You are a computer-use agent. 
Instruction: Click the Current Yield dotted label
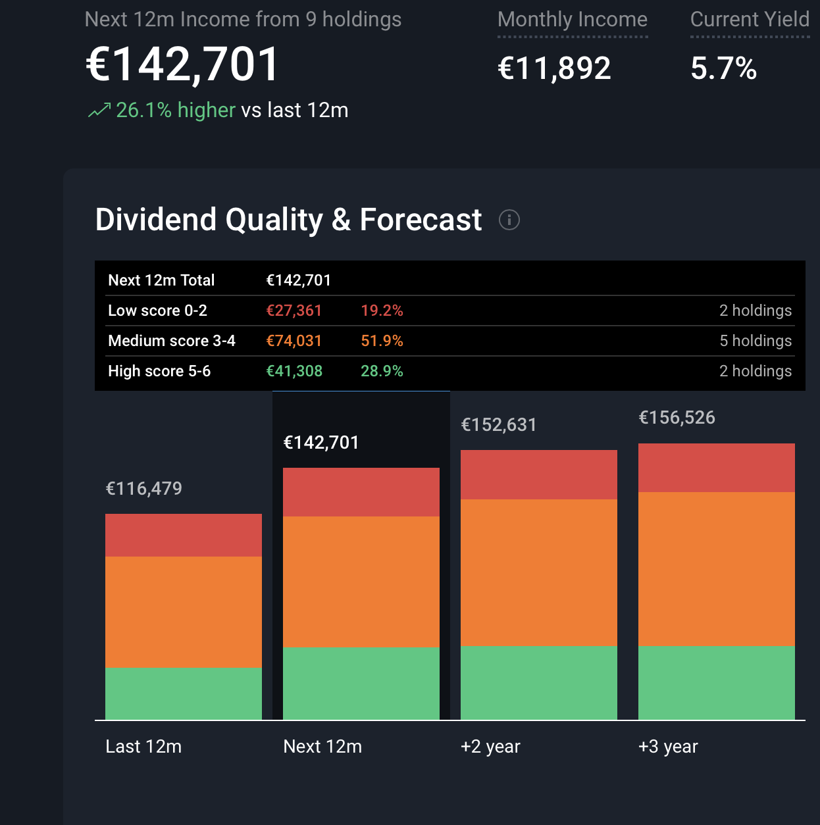coord(749,20)
